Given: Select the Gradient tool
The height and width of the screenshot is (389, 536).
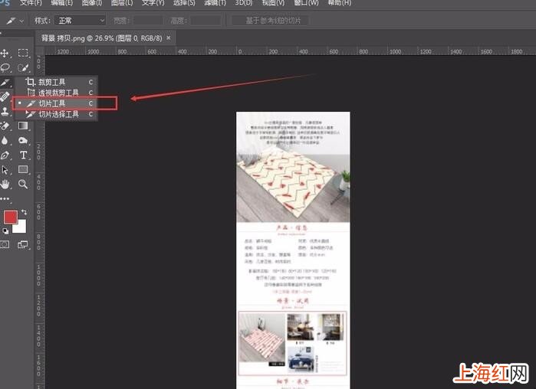Looking at the screenshot, I should pyautogui.click(x=23, y=126).
